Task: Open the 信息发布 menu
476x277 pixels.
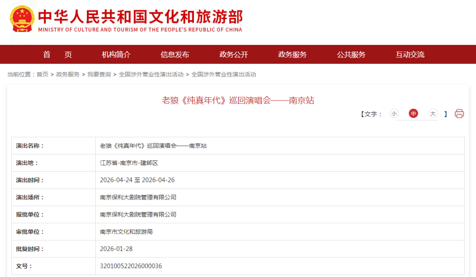Action: [175, 55]
